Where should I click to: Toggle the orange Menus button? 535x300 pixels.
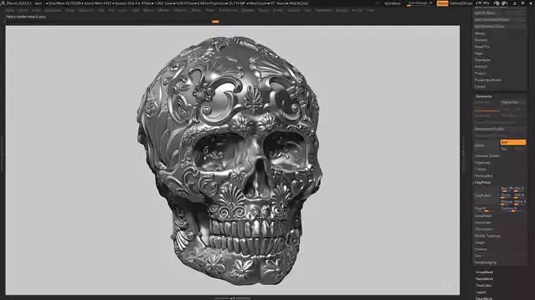442,3
